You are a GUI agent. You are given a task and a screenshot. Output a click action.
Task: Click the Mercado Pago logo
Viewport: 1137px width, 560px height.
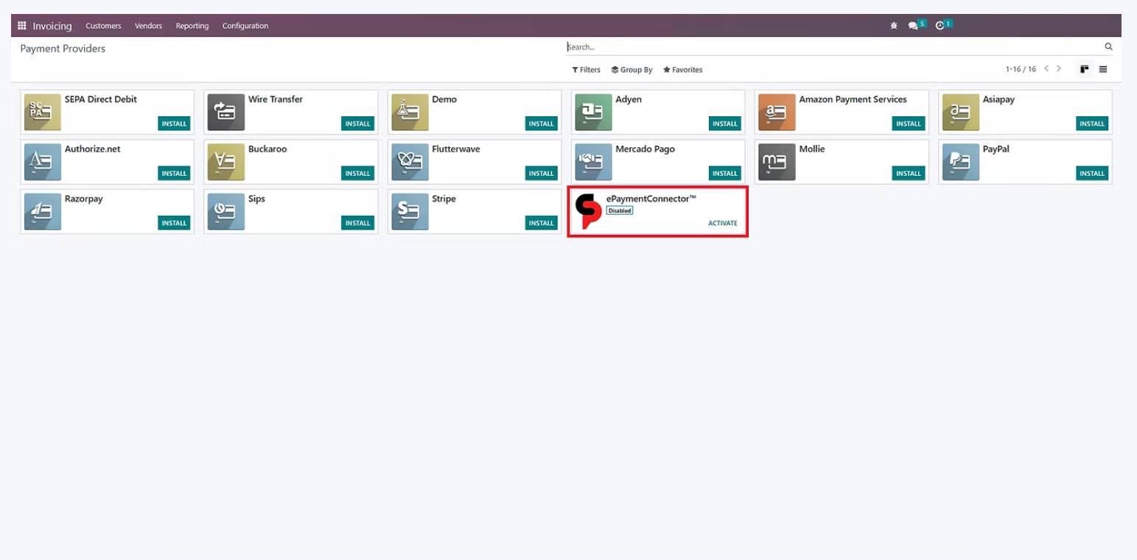pos(593,162)
